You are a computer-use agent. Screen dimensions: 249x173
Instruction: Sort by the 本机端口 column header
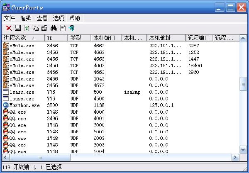coord(106,38)
